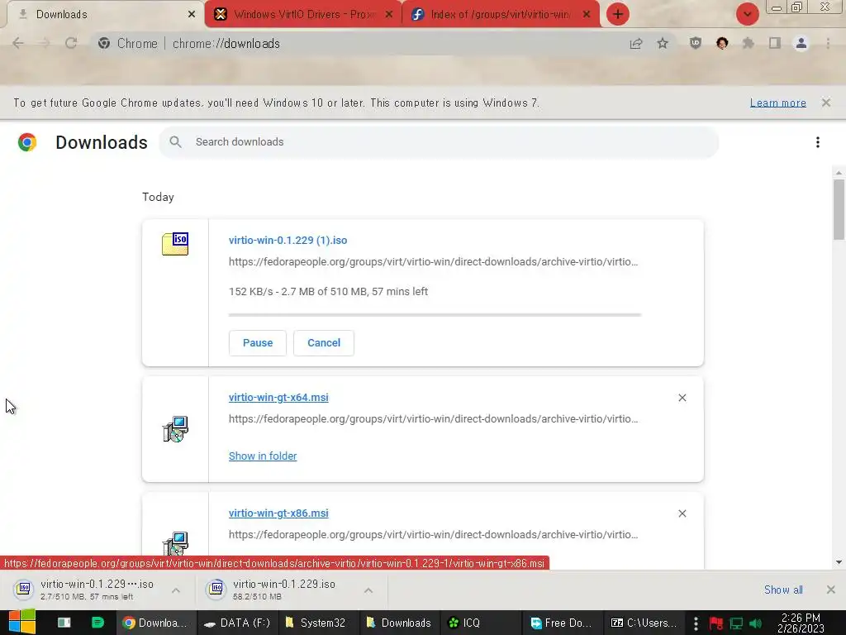Click the downloads page vertical scrollbar thumb
The image size is (846, 635).
point(839,209)
